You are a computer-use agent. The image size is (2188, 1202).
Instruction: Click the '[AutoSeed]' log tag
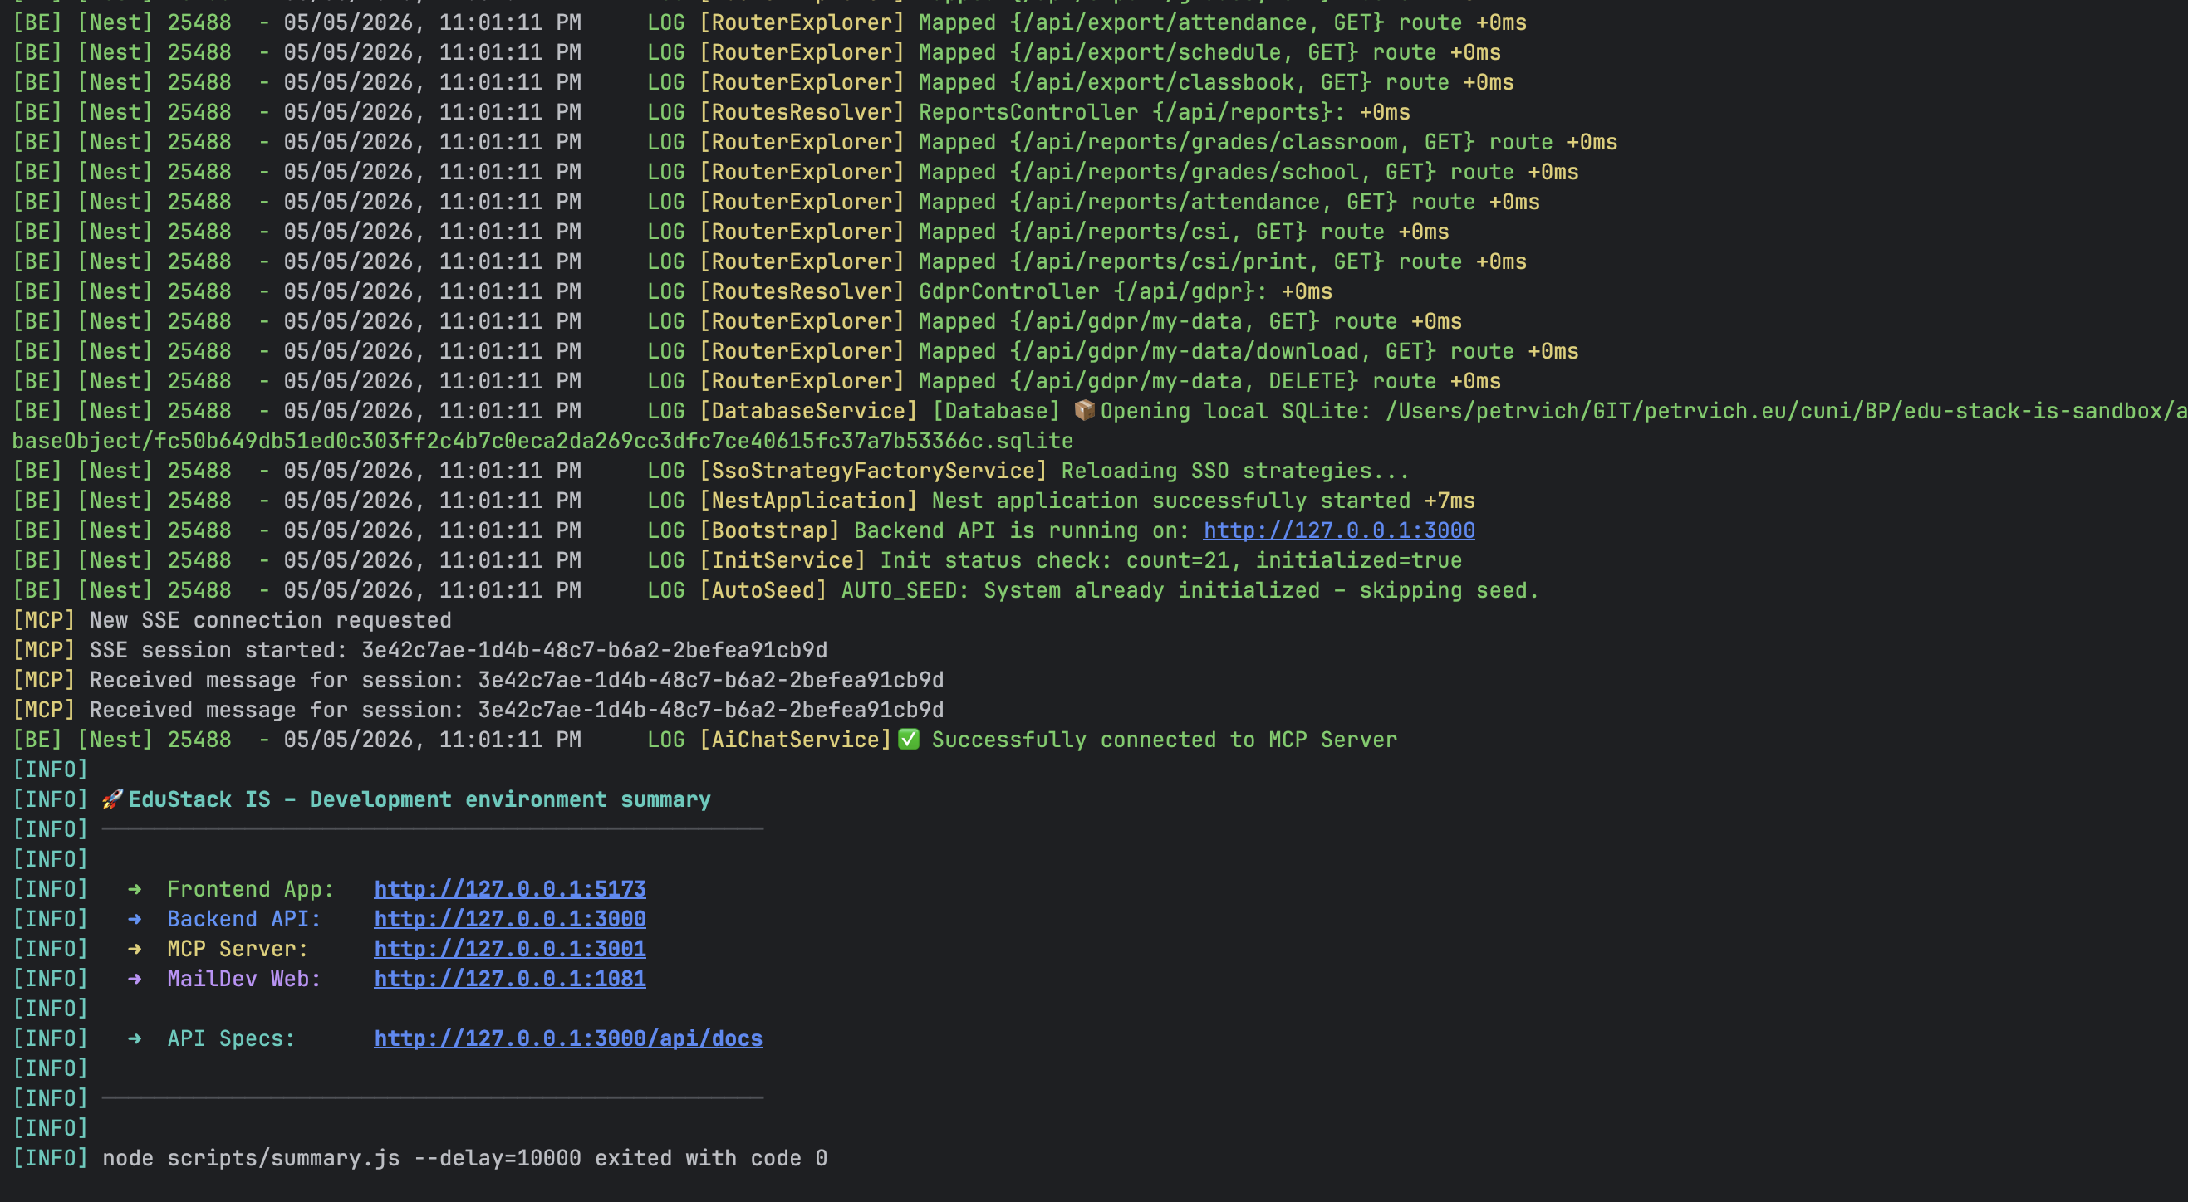[763, 590]
